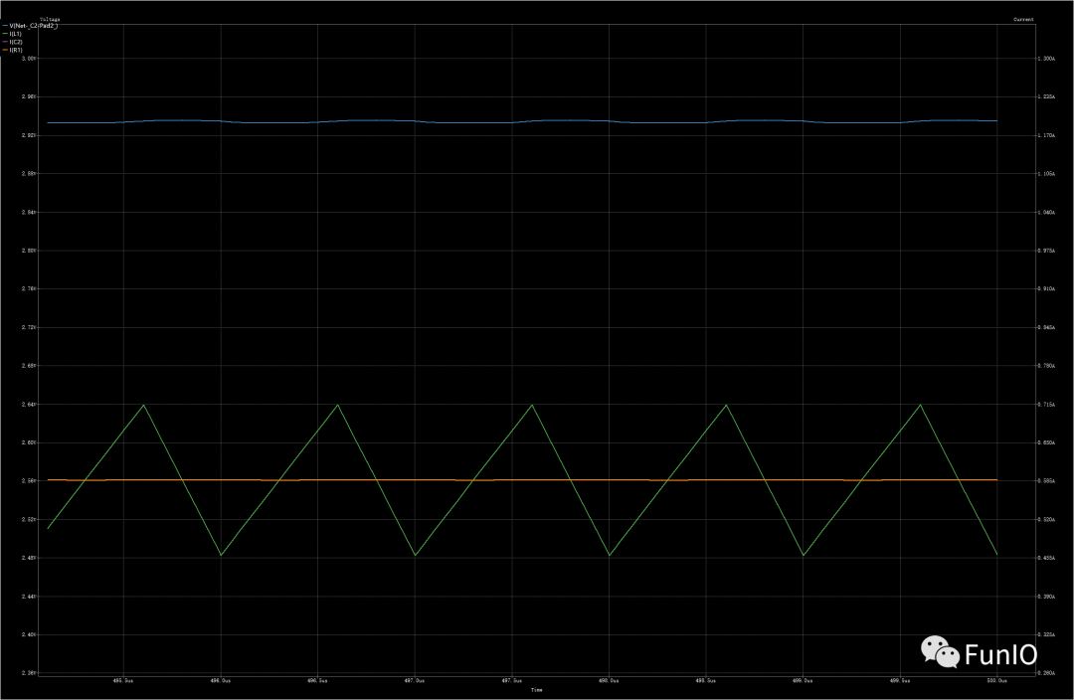Click the 3.00V voltage axis tick label

click(x=29, y=59)
